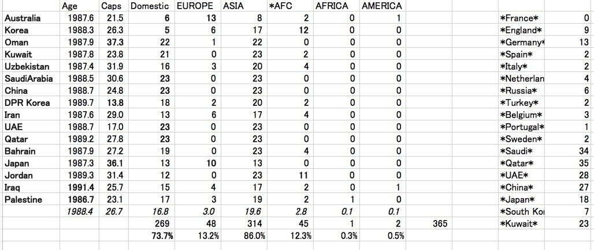
Task: Select the AMERICA column header cell
Action: point(381,6)
